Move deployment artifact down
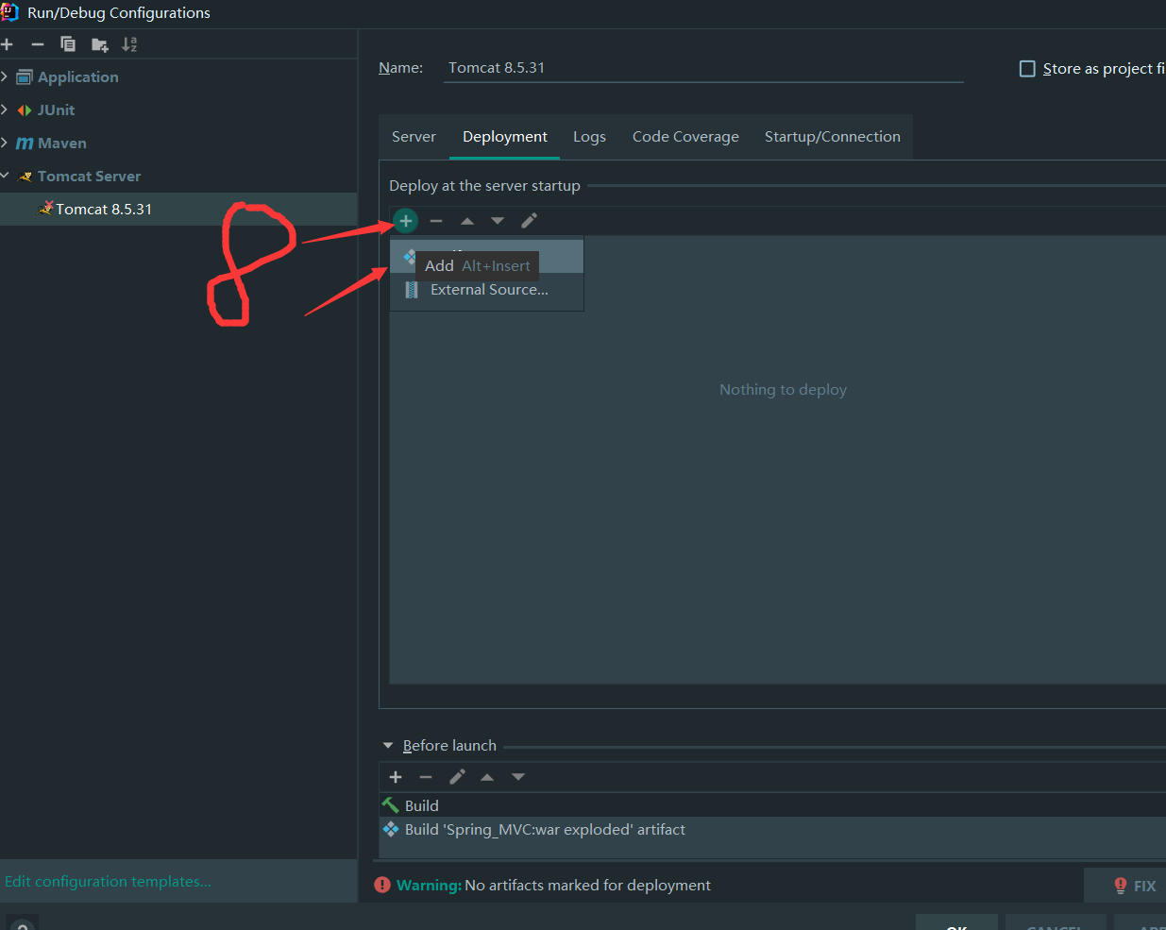The width and height of the screenshot is (1166, 930). [498, 220]
